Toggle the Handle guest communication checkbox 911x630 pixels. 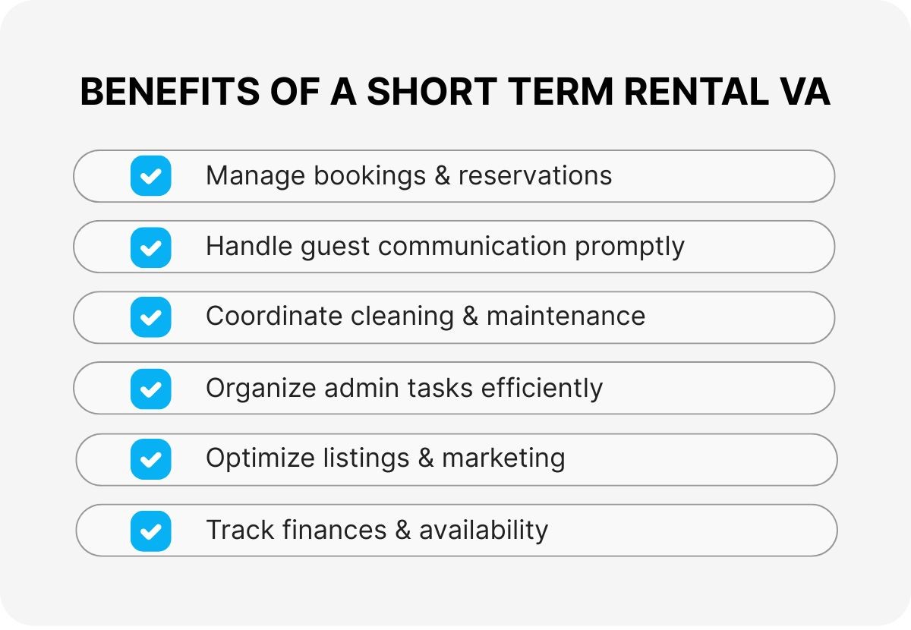tap(150, 247)
